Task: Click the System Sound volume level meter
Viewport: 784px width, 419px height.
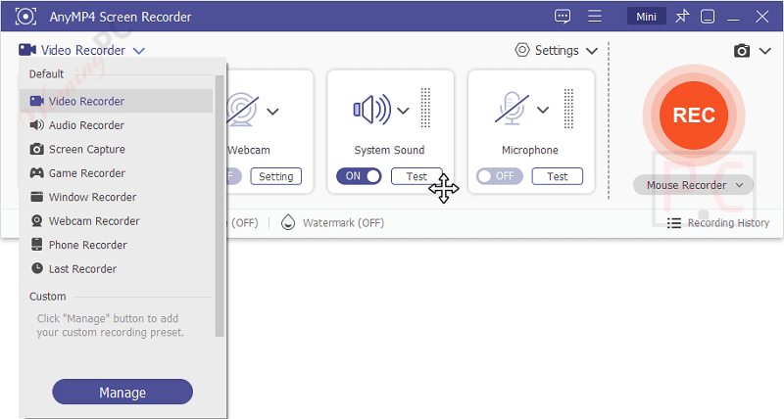Action: 425,109
